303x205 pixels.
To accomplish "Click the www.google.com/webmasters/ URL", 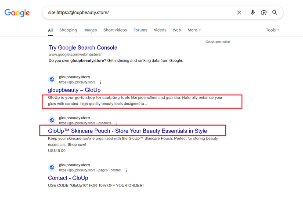I will click(x=75, y=55).
